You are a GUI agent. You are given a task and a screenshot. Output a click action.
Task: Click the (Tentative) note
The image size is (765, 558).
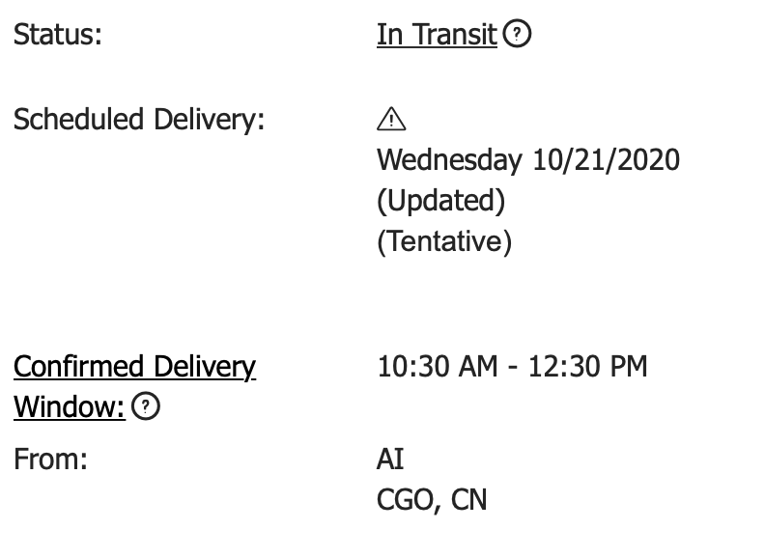pyautogui.click(x=444, y=241)
